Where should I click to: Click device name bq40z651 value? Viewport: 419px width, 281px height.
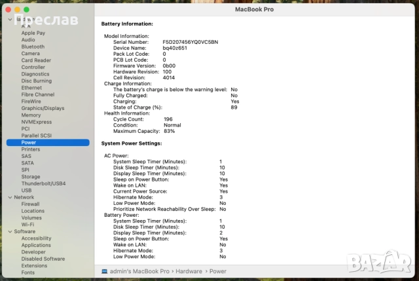tap(175, 48)
